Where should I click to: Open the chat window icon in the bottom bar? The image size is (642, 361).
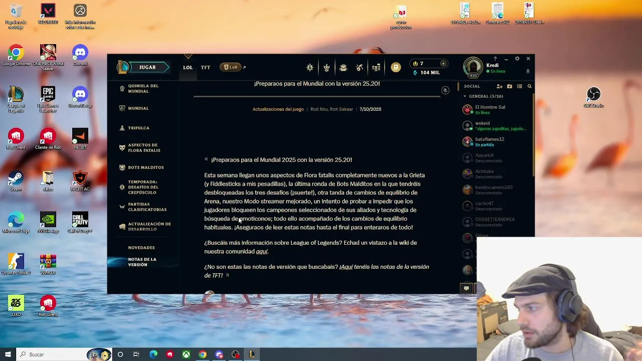point(466,288)
